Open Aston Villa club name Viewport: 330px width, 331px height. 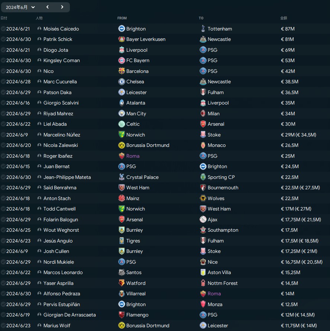[219, 272]
